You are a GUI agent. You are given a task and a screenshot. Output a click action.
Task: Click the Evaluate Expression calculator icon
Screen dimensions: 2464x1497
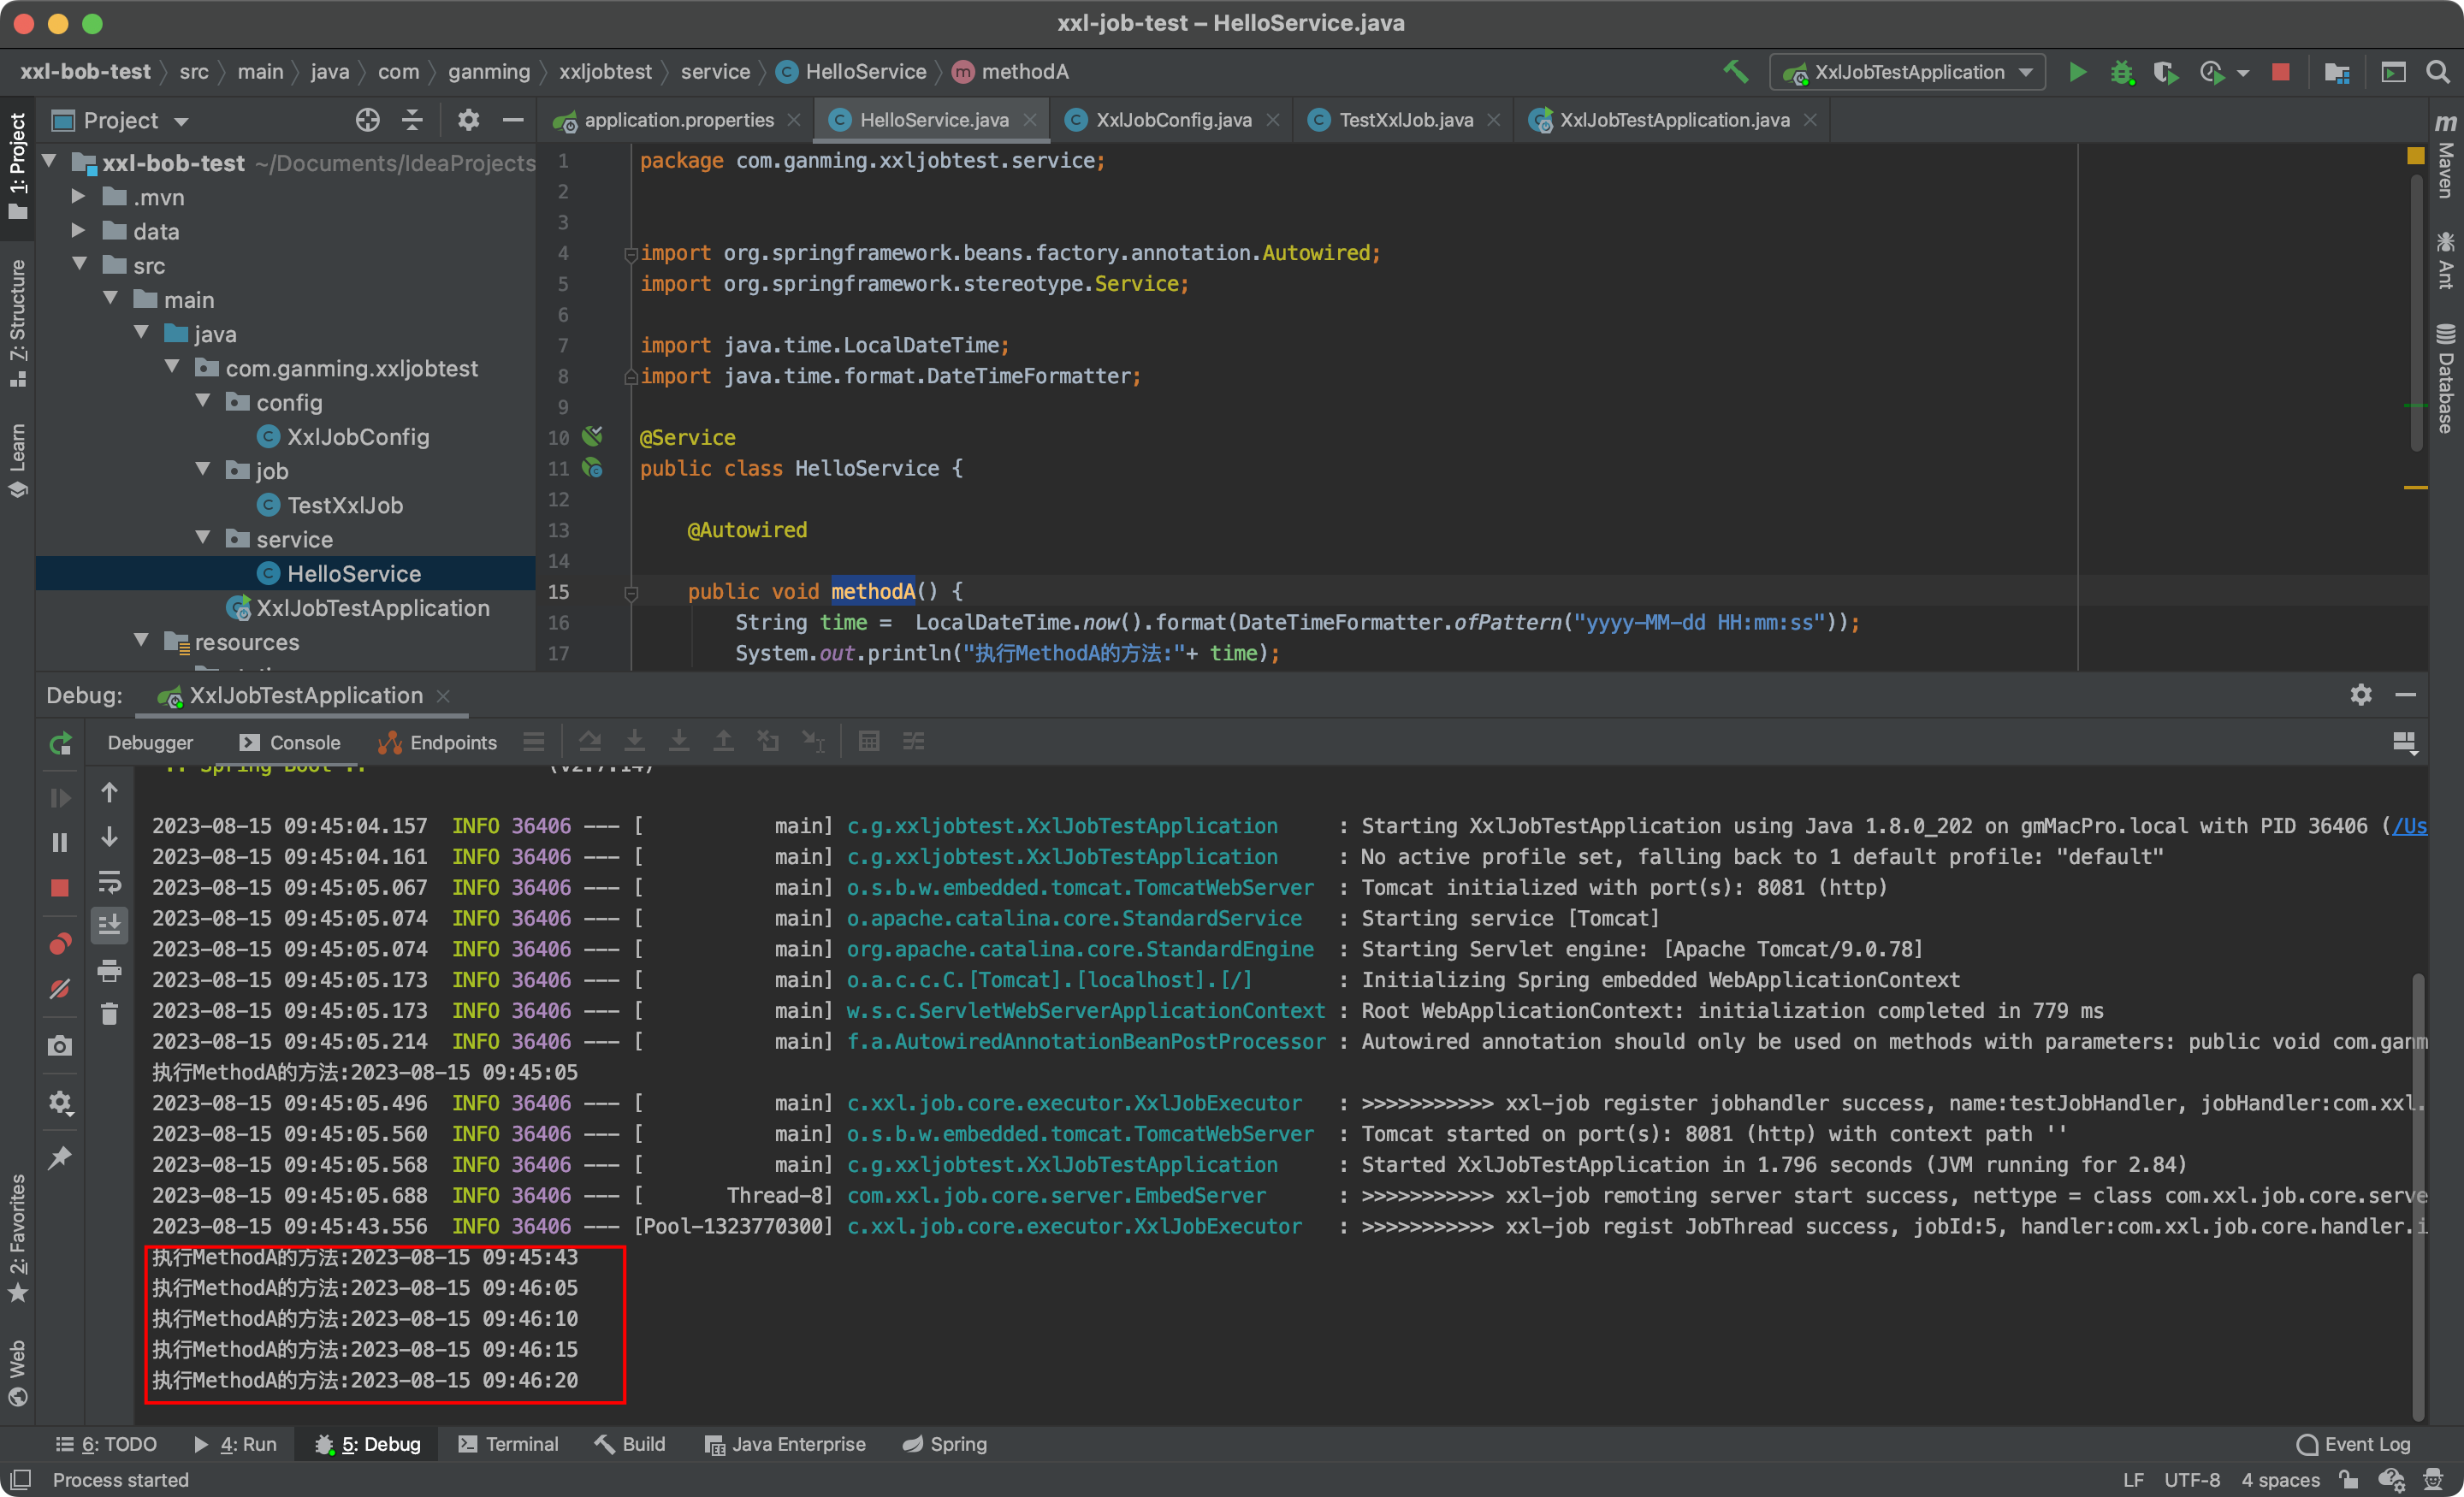[869, 742]
